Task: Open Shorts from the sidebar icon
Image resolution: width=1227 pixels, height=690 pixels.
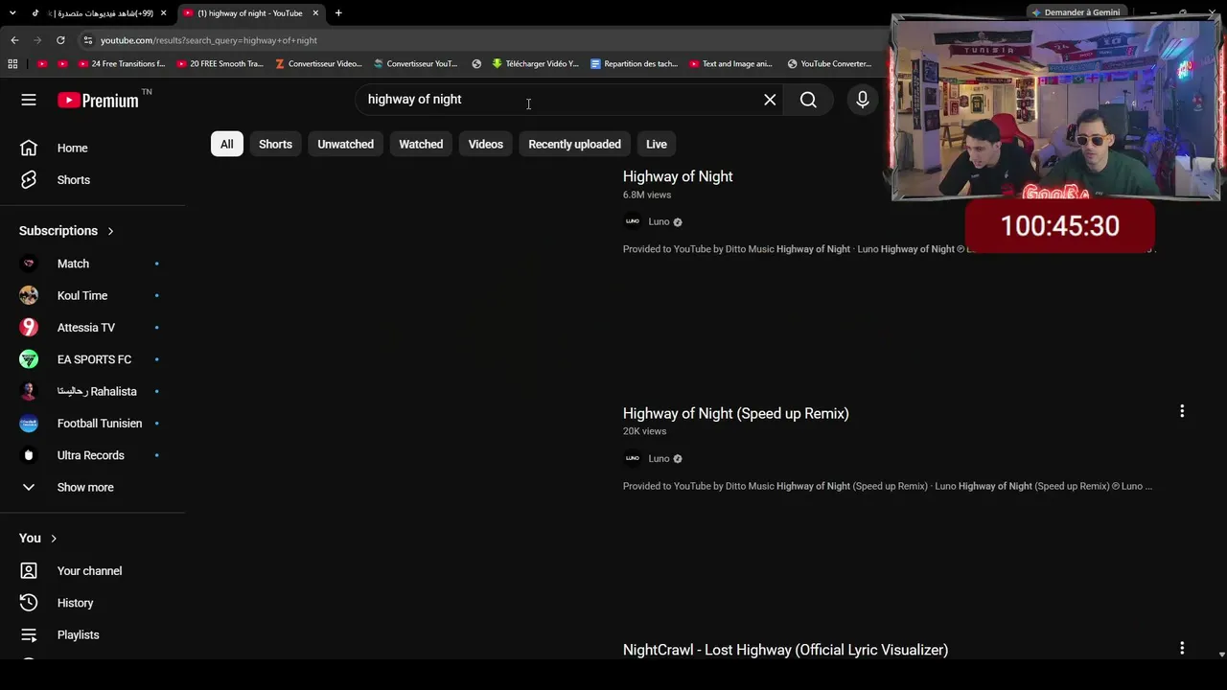Action: [x=29, y=180]
